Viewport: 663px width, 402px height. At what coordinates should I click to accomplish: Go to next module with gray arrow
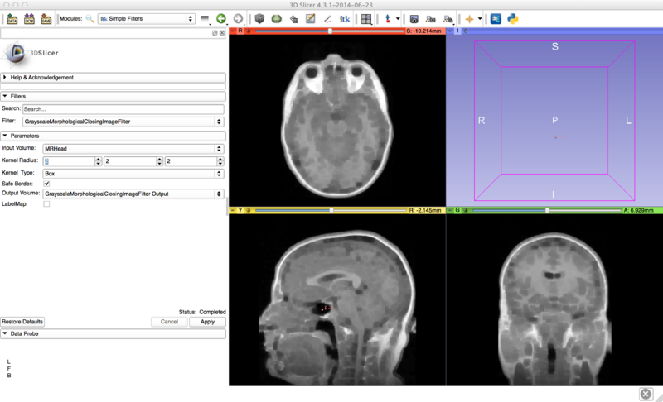click(x=238, y=18)
